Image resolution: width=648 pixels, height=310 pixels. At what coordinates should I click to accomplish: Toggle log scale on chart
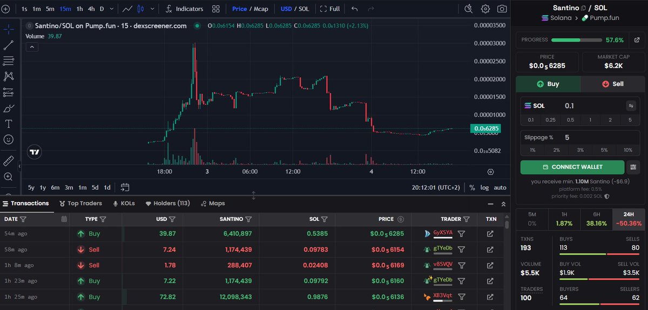coord(484,188)
